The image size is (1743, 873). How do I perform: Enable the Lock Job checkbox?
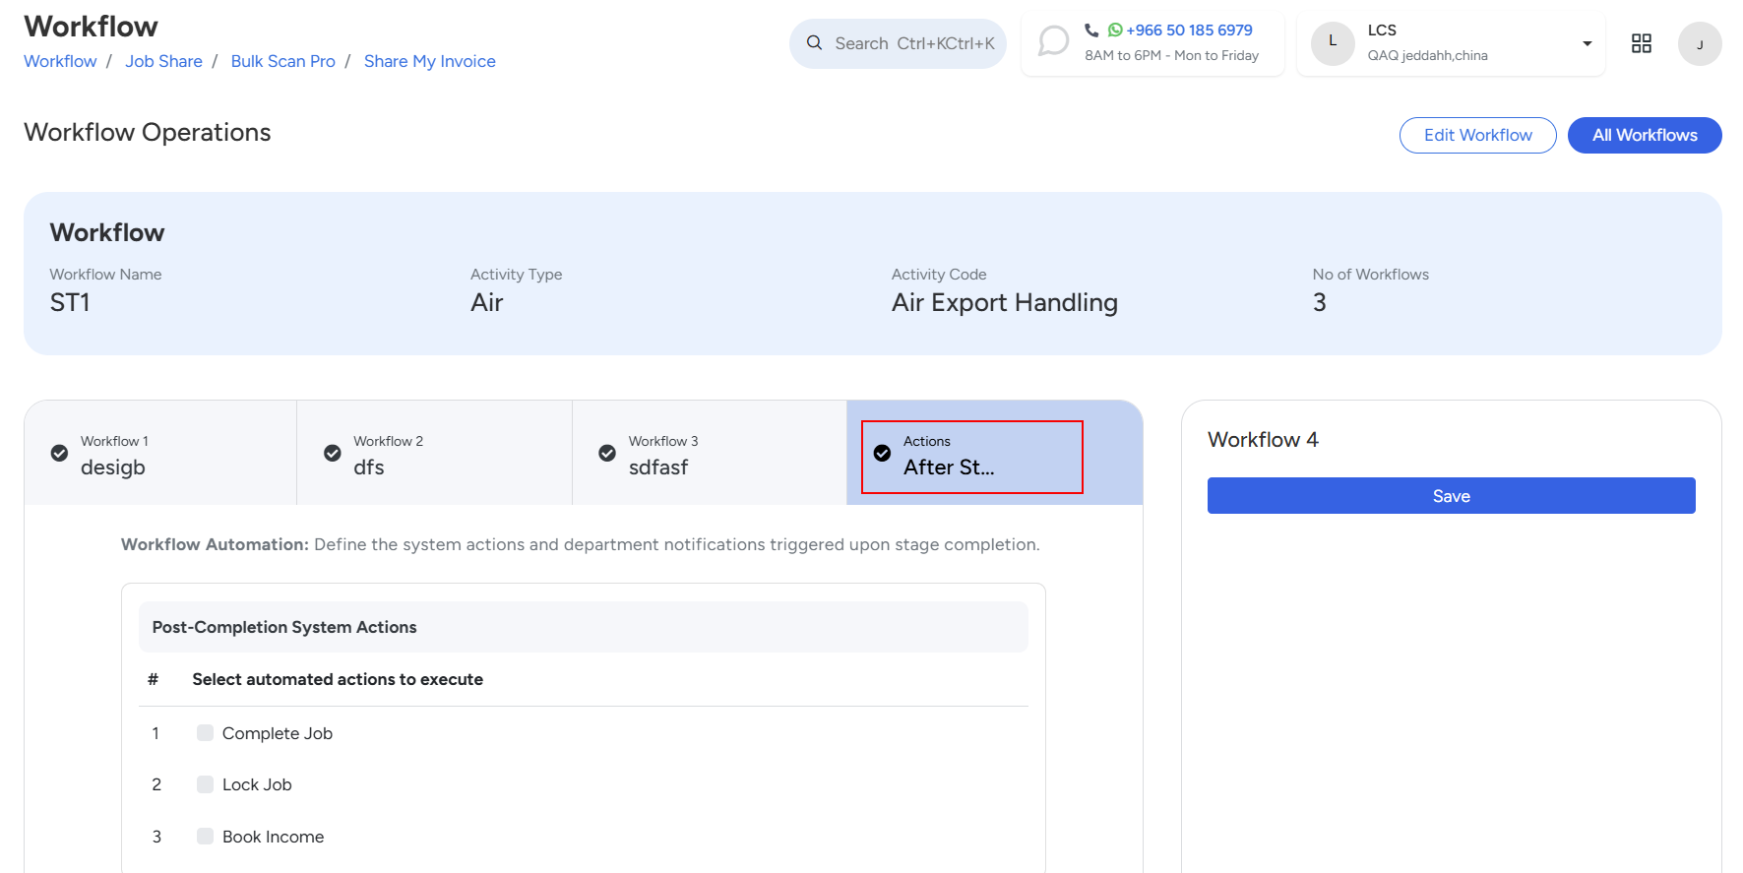tap(205, 783)
